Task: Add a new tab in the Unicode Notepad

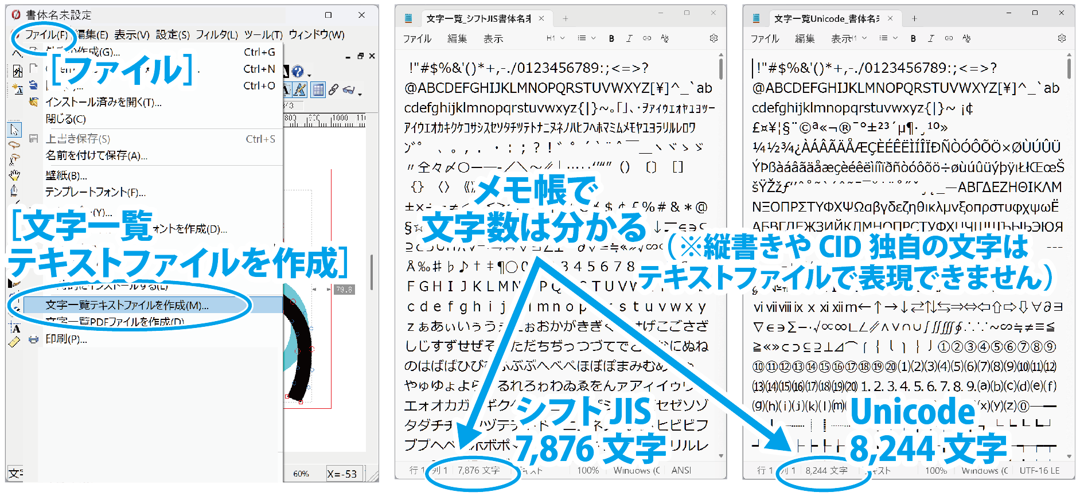Action: coord(914,18)
